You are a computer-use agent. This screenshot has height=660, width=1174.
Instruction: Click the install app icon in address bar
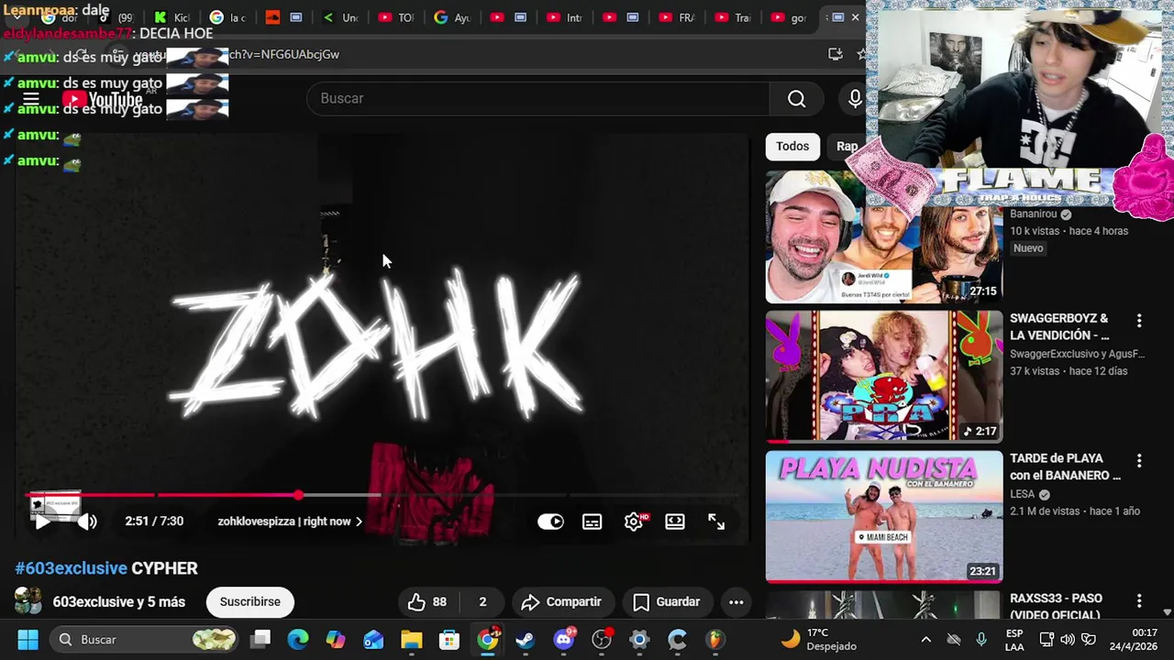click(x=836, y=54)
